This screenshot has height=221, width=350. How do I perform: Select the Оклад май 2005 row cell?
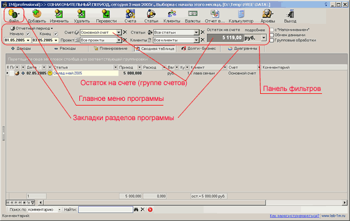[86, 73]
